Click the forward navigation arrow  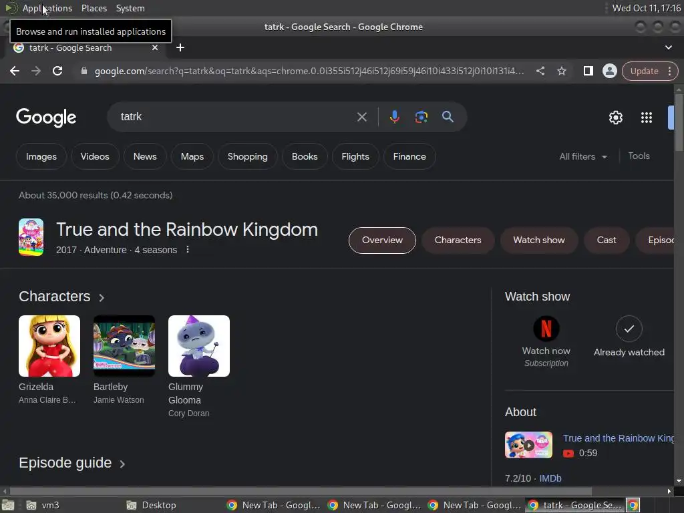[x=36, y=71]
